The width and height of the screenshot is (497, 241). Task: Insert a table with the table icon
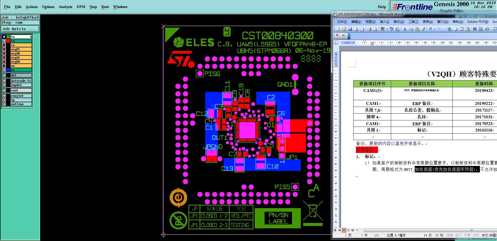461,29
